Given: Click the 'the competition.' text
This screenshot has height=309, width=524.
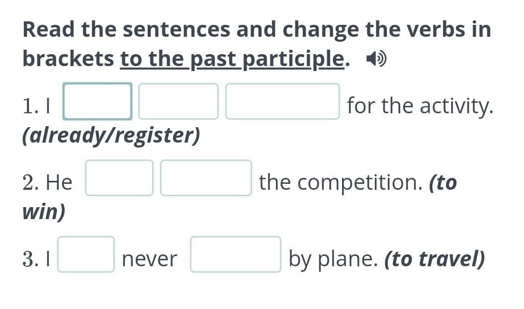Looking at the screenshot, I should coord(341,183).
